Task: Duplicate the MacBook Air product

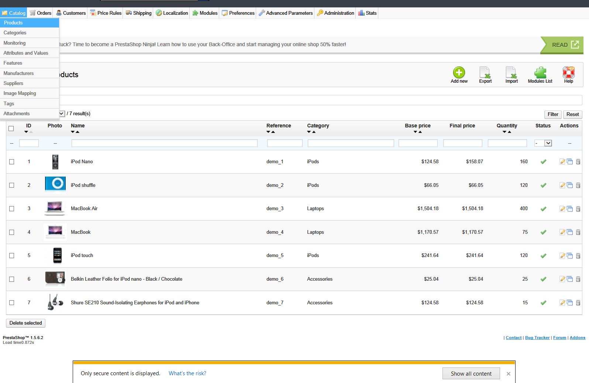Action: (x=570, y=209)
